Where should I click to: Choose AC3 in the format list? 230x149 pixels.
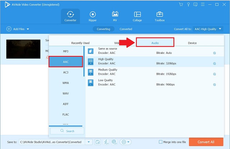point(66,73)
